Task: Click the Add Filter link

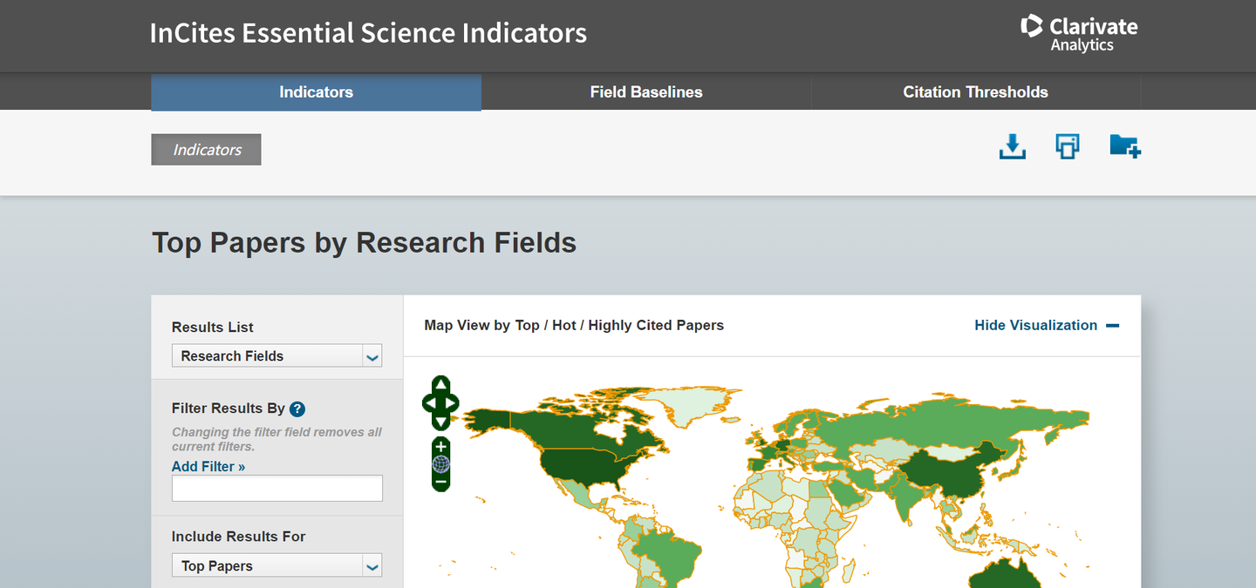Action: pos(208,467)
